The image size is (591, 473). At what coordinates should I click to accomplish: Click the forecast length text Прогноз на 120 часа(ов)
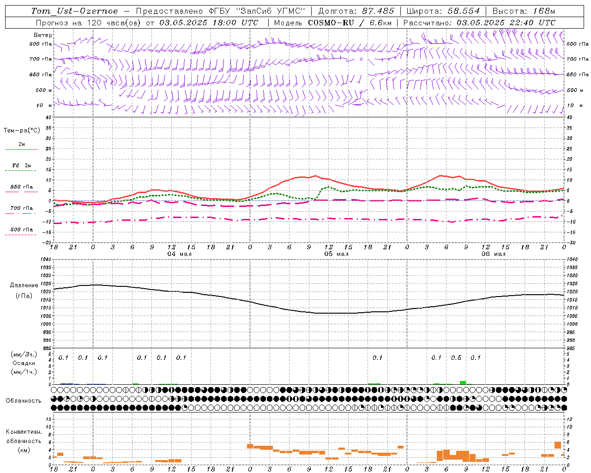coord(89,23)
